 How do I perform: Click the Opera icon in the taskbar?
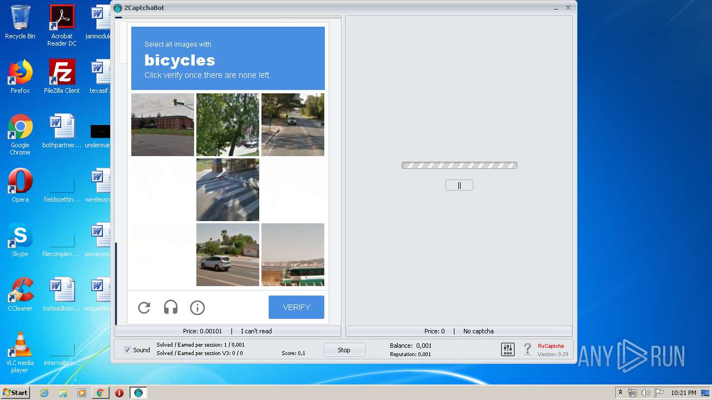[119, 393]
